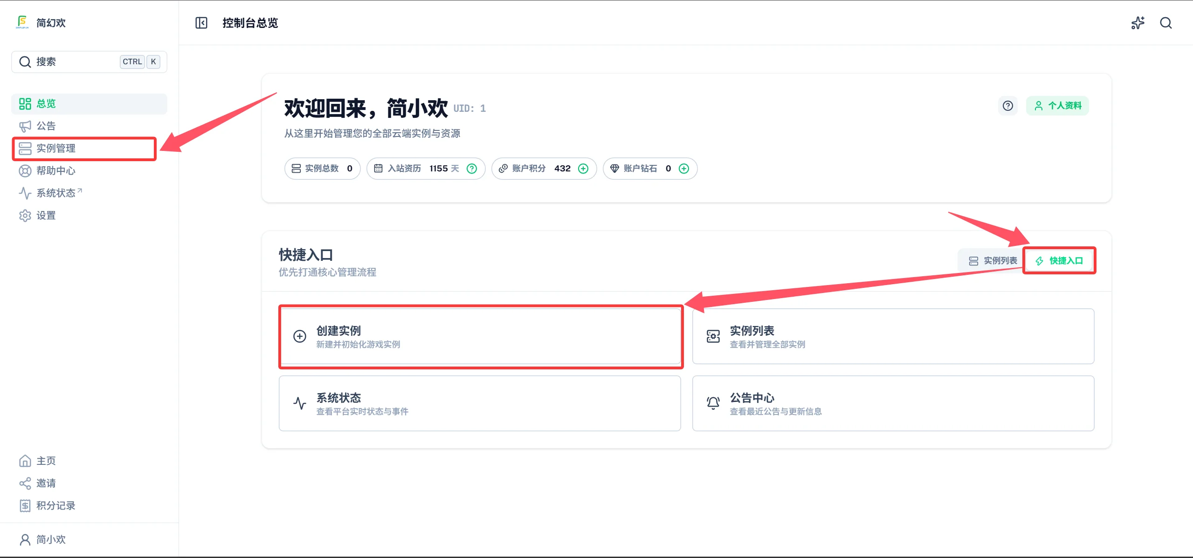
Task: Open the help question-mark icon beside 个人资料
Action: [x=1008, y=106]
